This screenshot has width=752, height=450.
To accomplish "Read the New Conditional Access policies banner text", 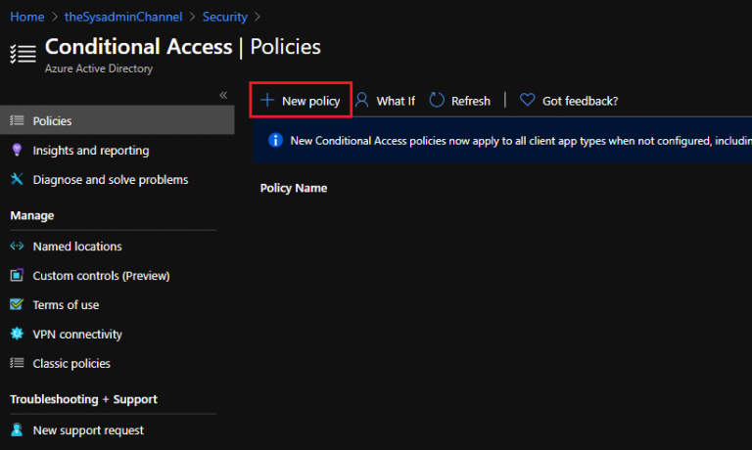I will (521, 141).
